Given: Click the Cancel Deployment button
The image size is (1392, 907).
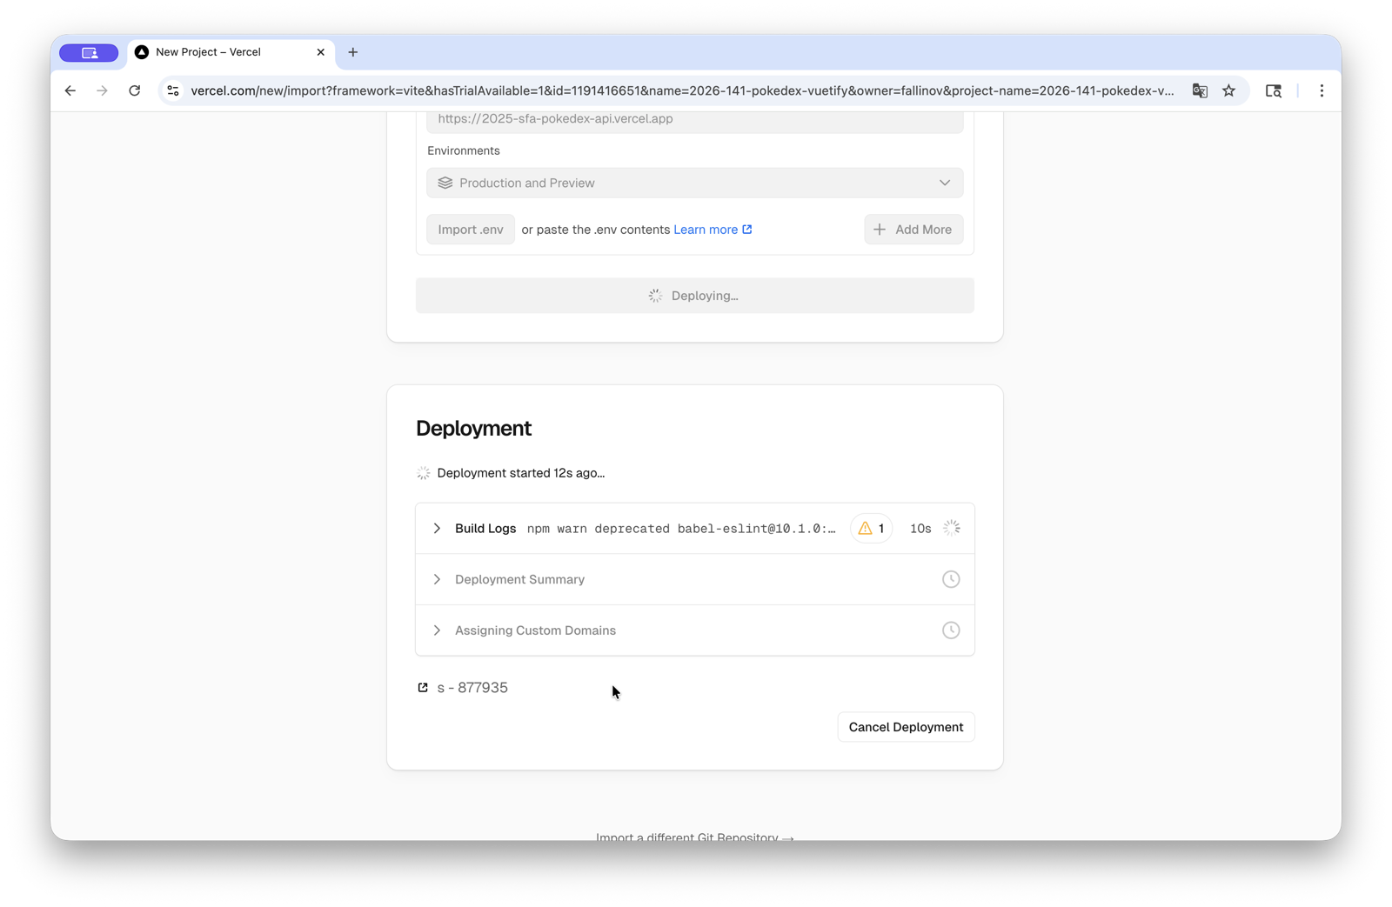Looking at the screenshot, I should [x=906, y=726].
